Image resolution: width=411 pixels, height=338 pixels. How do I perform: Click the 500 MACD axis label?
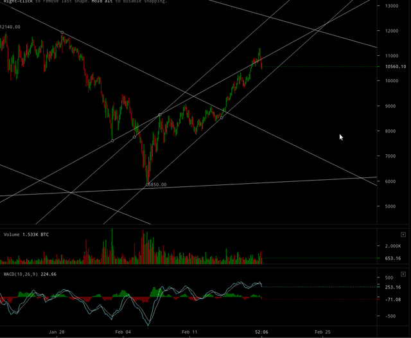pos(389,278)
